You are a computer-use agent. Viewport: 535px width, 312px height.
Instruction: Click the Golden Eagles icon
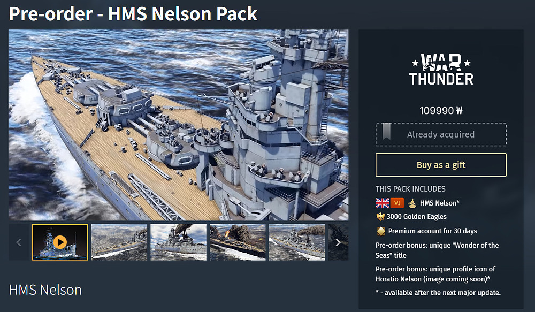380,217
